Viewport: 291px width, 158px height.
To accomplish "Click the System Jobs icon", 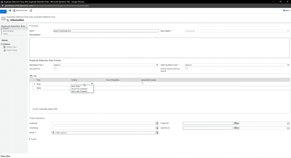I will (4, 47).
